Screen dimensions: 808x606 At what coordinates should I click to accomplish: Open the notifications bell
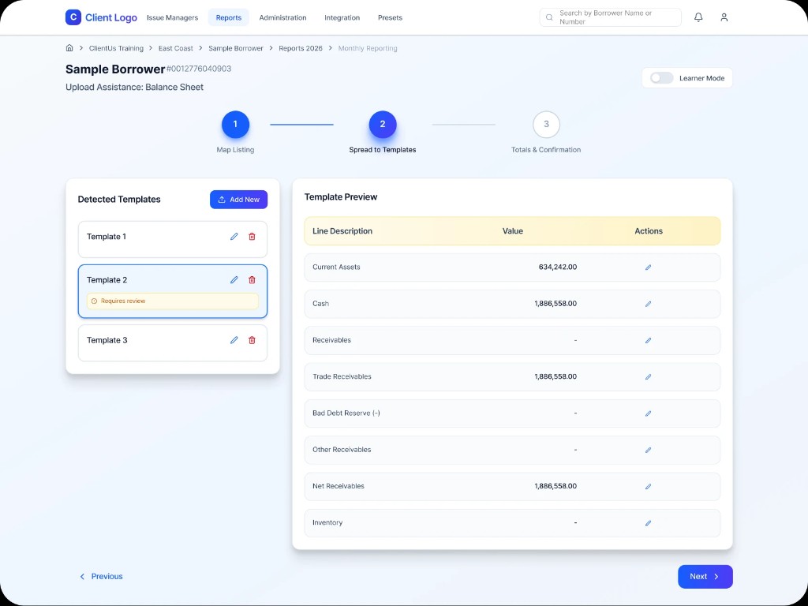point(698,17)
